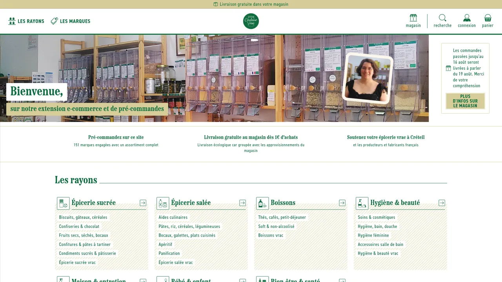502x282 pixels.
Task: Click the arrow next to Épicerie sucrée
Action: tap(143, 203)
